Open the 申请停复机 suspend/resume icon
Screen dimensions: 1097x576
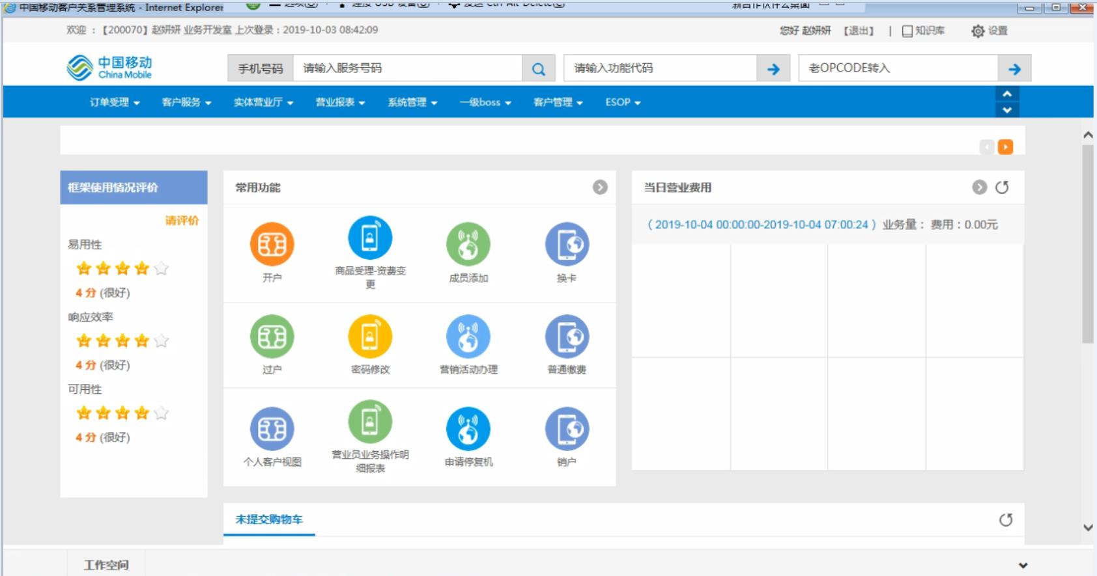(468, 429)
